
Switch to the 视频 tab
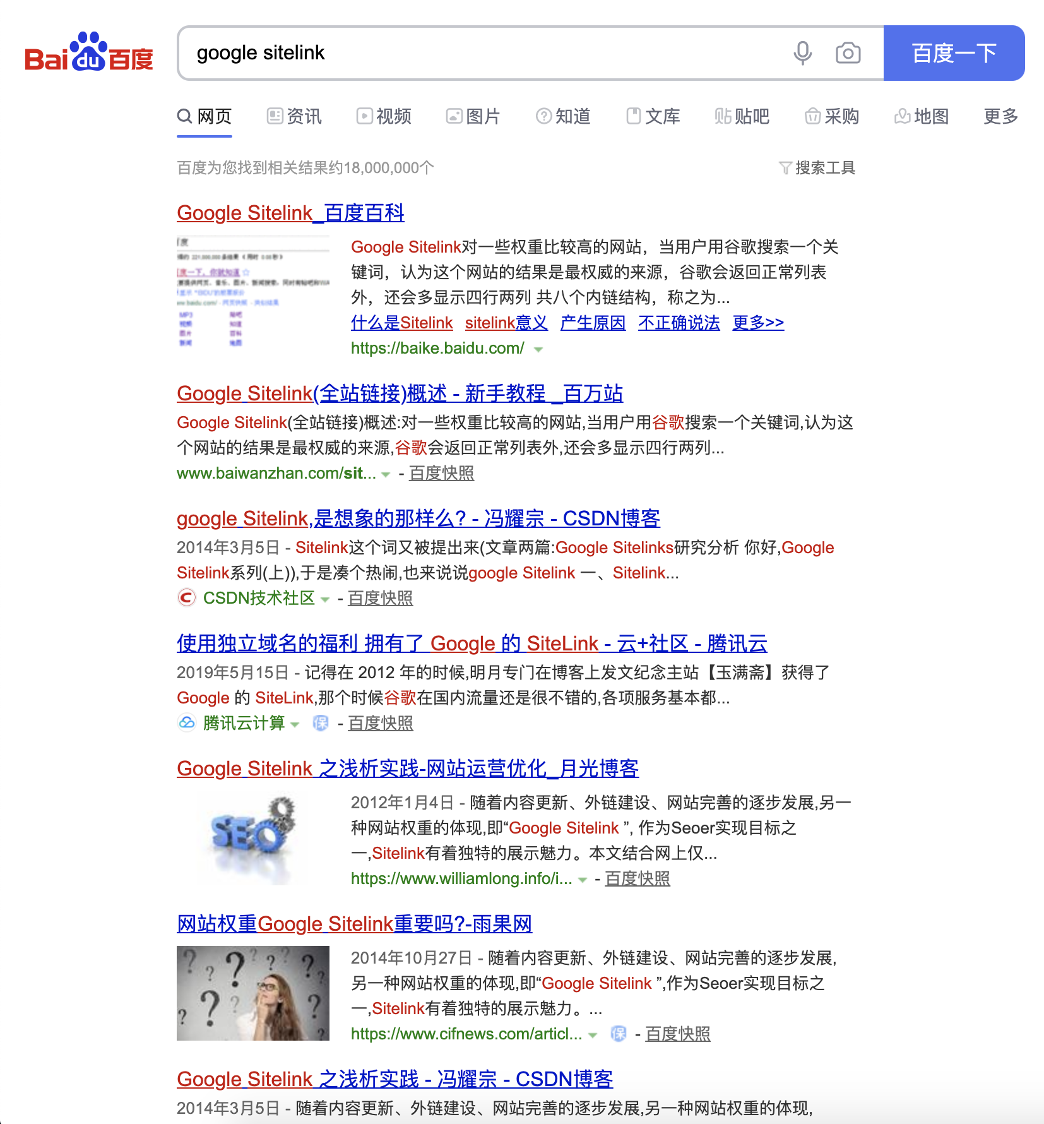point(384,116)
